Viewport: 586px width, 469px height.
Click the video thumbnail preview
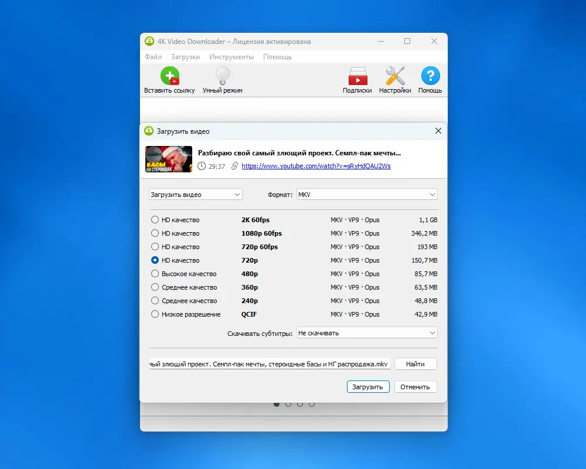(169, 159)
